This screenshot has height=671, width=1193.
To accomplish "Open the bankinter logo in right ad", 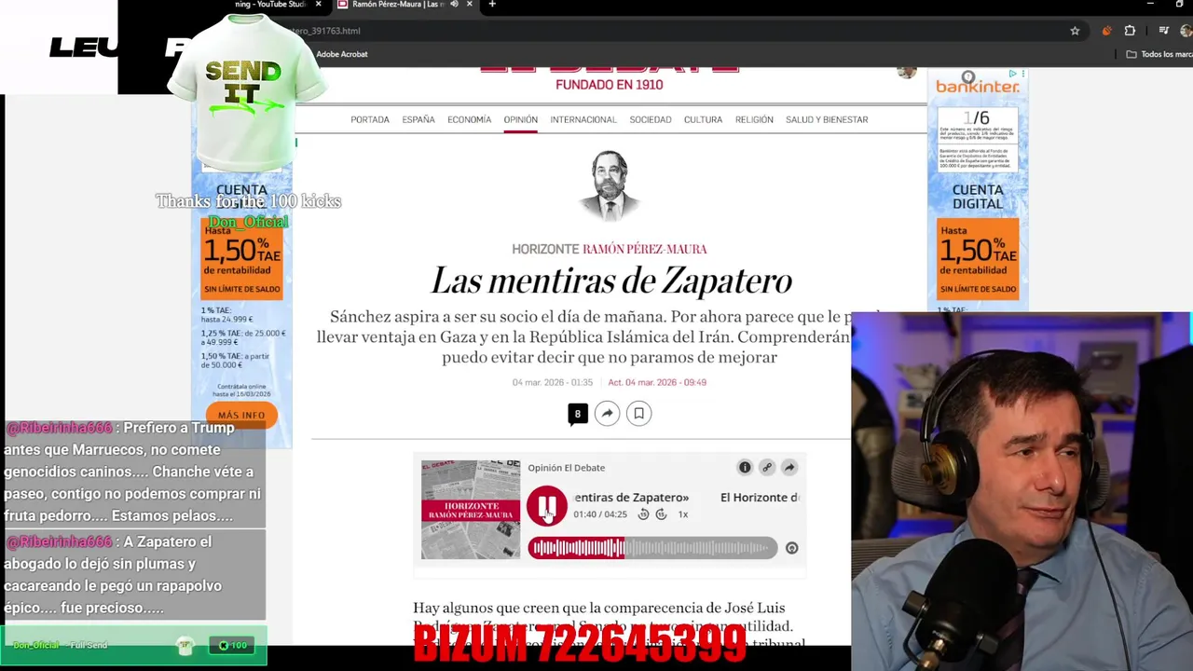I will pyautogui.click(x=977, y=87).
